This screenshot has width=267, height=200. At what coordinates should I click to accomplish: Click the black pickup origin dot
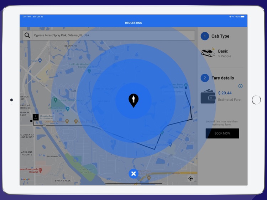point(31,121)
